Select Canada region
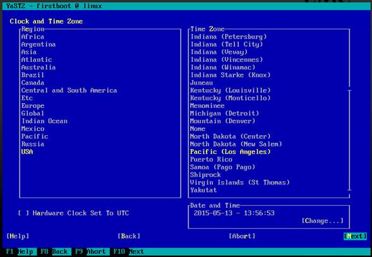Viewport: 372px width, 257px height. pos(32,83)
